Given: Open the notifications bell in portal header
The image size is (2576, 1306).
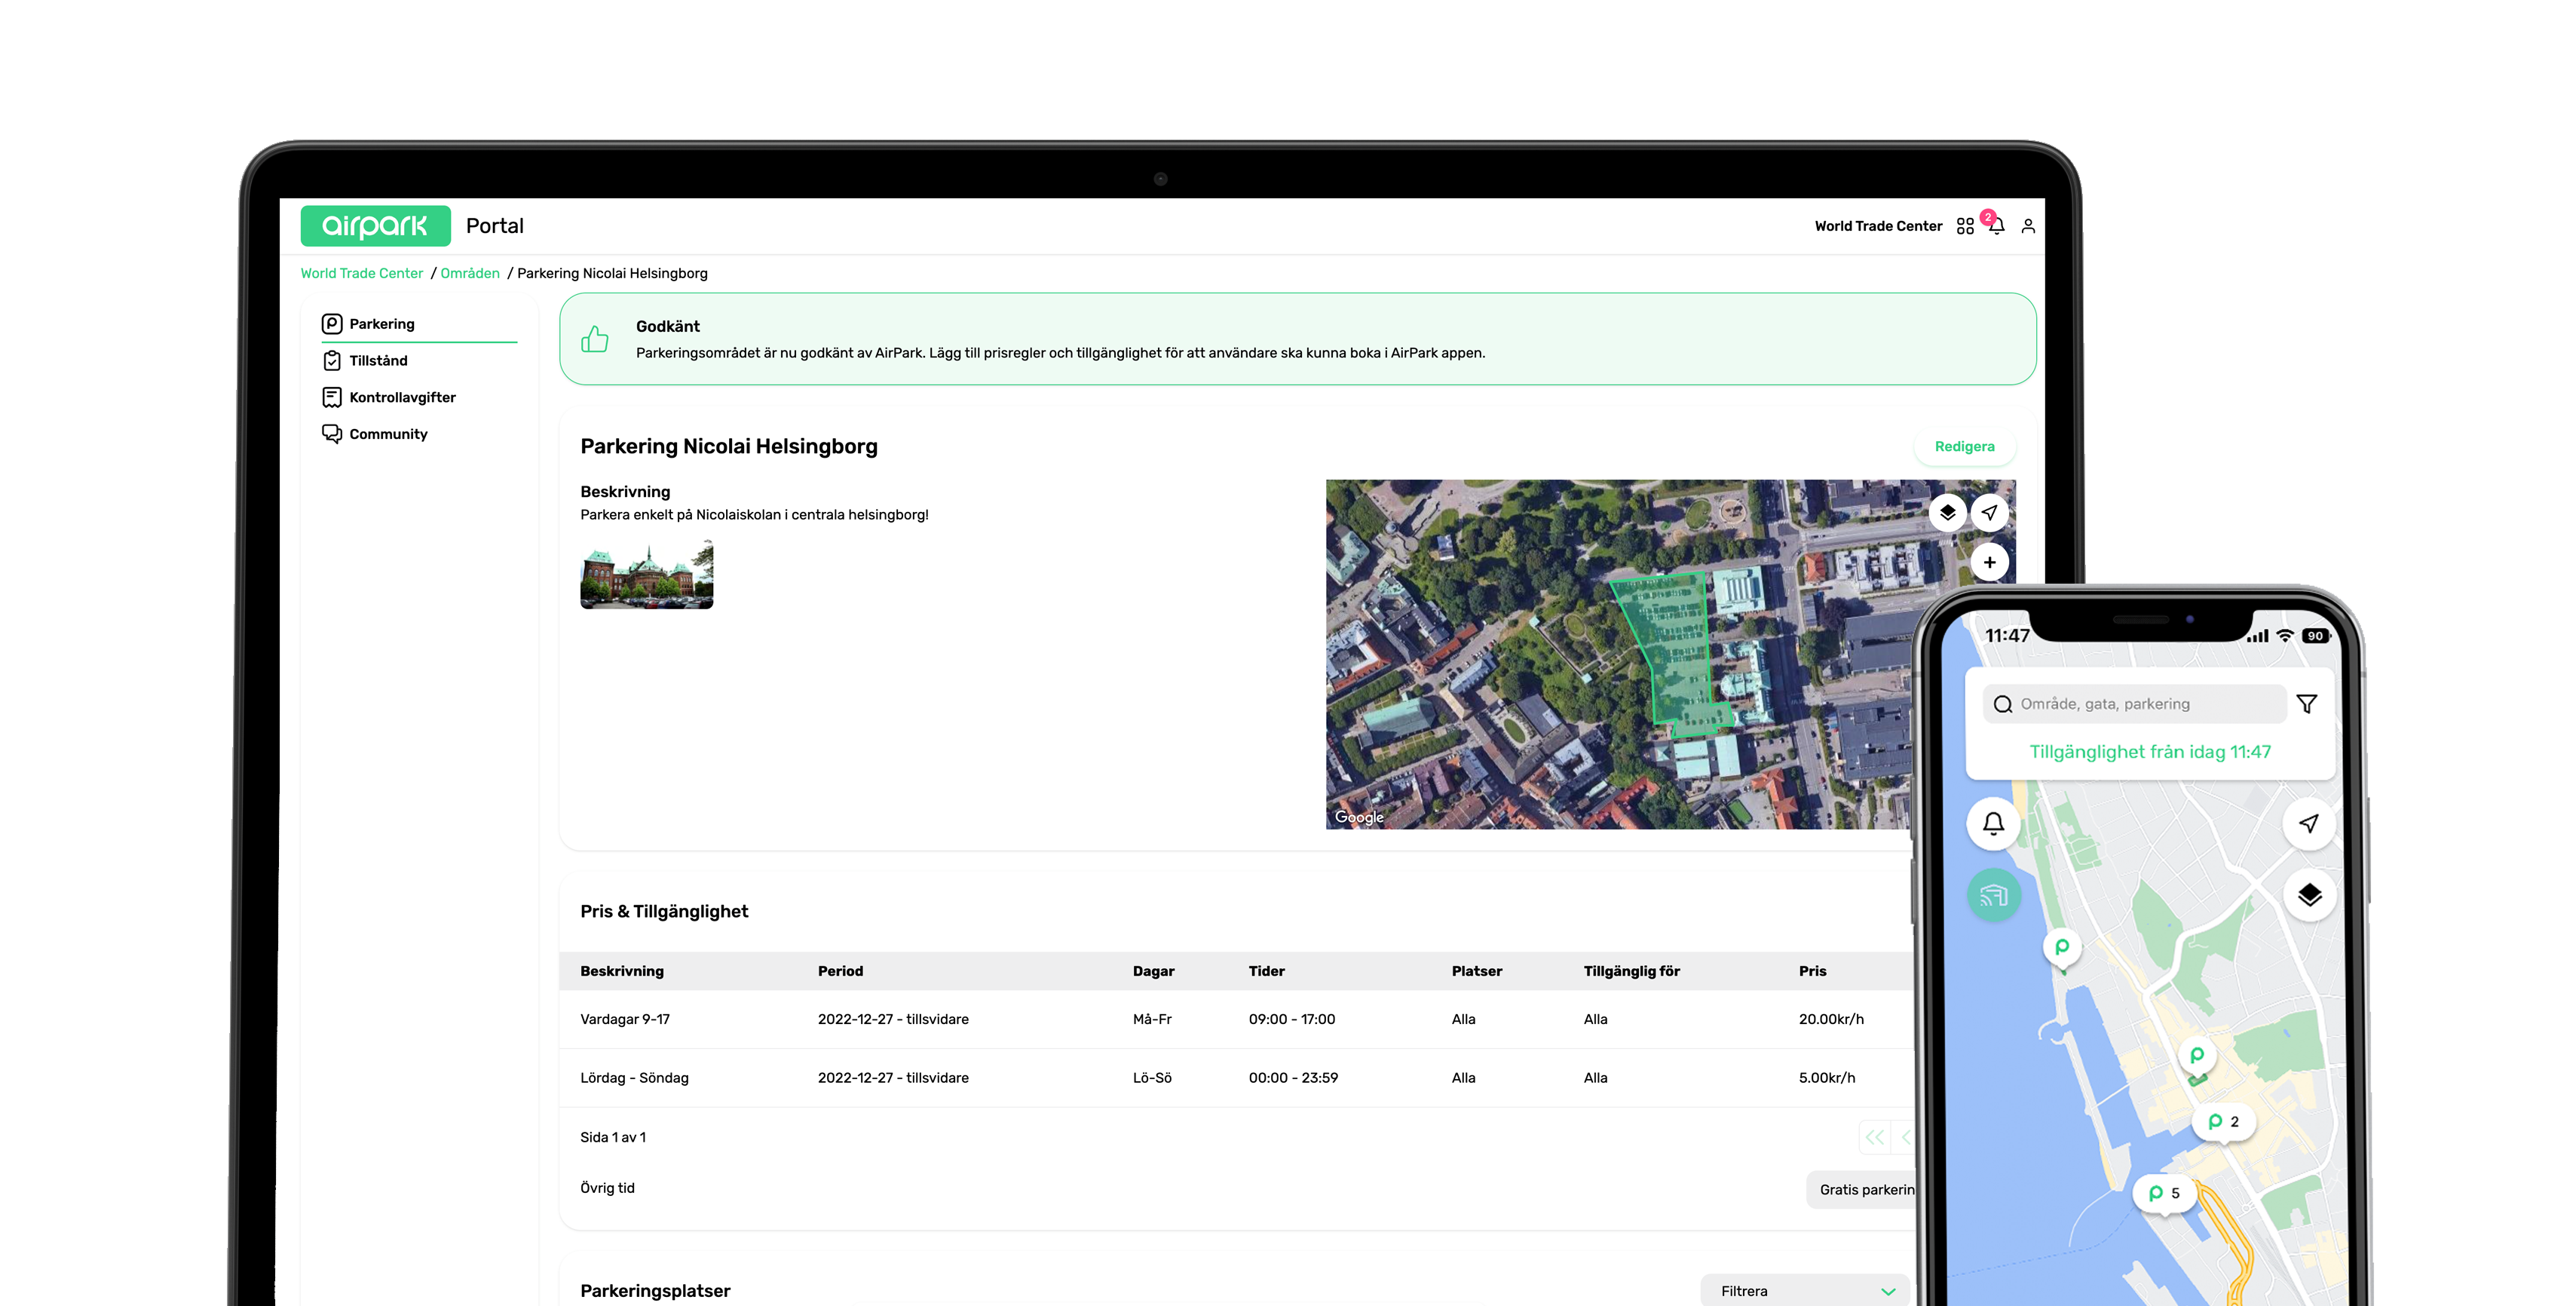Looking at the screenshot, I should (x=1996, y=226).
